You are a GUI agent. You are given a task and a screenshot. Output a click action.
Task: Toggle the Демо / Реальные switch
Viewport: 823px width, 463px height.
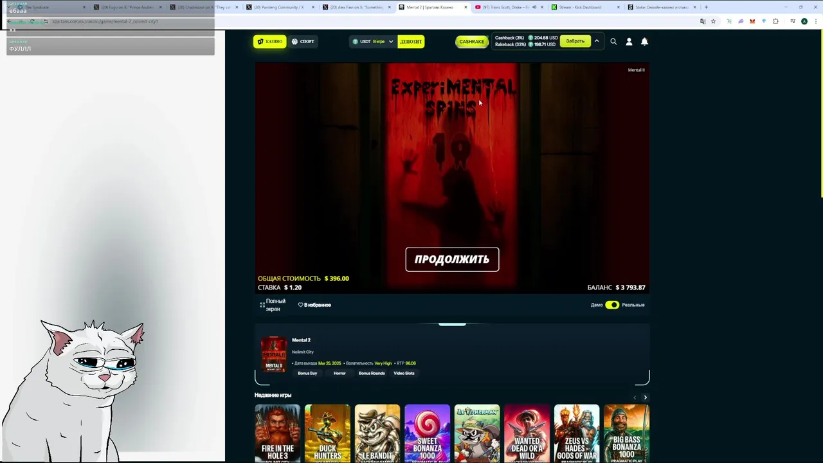tap(611, 305)
